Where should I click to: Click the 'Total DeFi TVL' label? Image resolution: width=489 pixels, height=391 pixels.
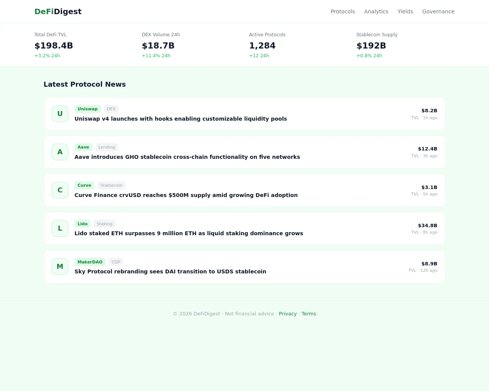(x=50, y=35)
